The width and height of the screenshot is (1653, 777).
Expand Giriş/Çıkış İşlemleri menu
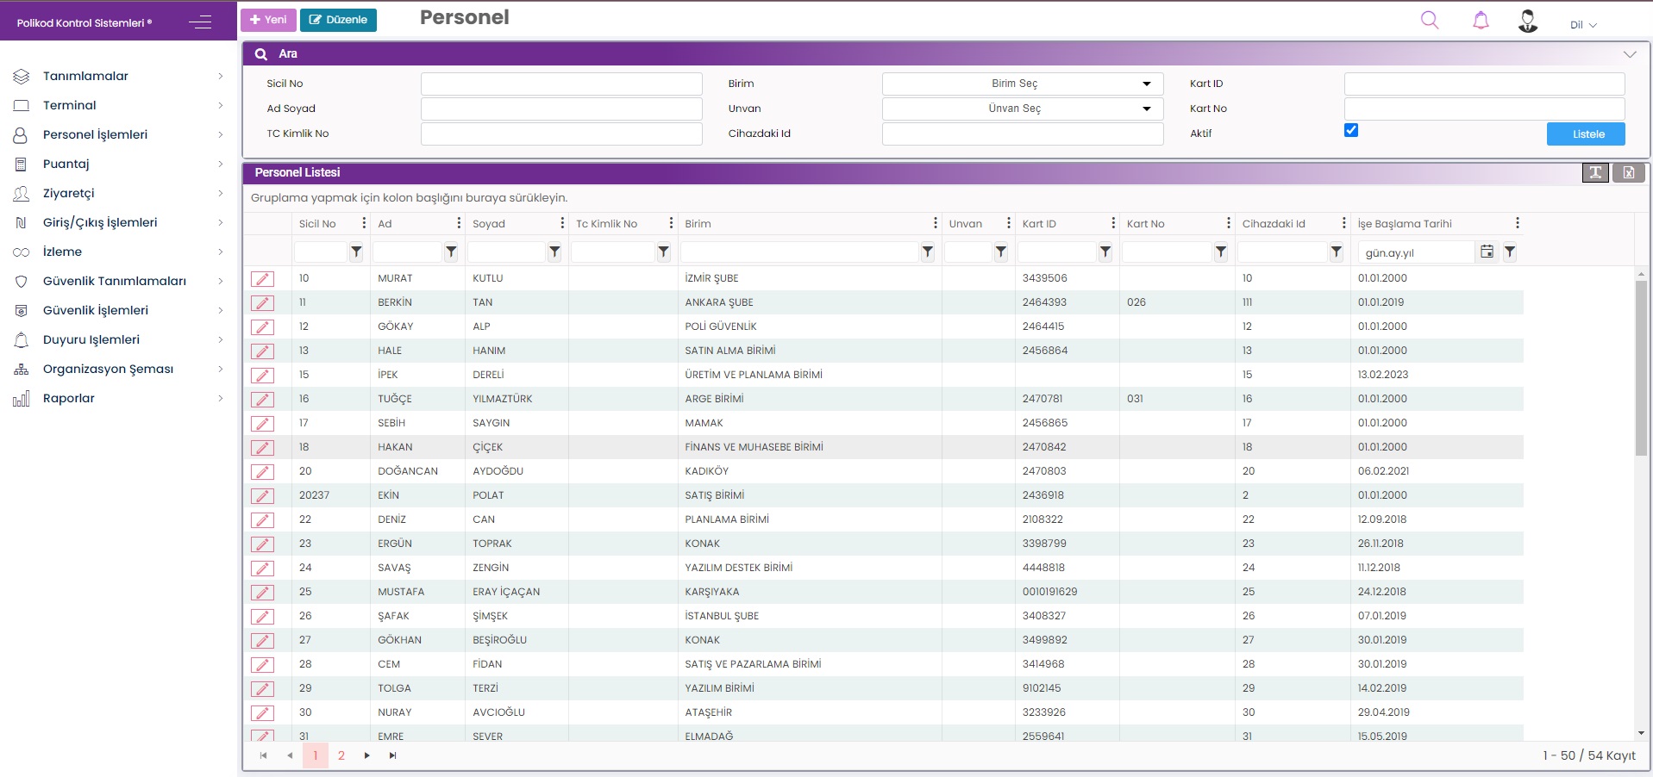coord(118,222)
